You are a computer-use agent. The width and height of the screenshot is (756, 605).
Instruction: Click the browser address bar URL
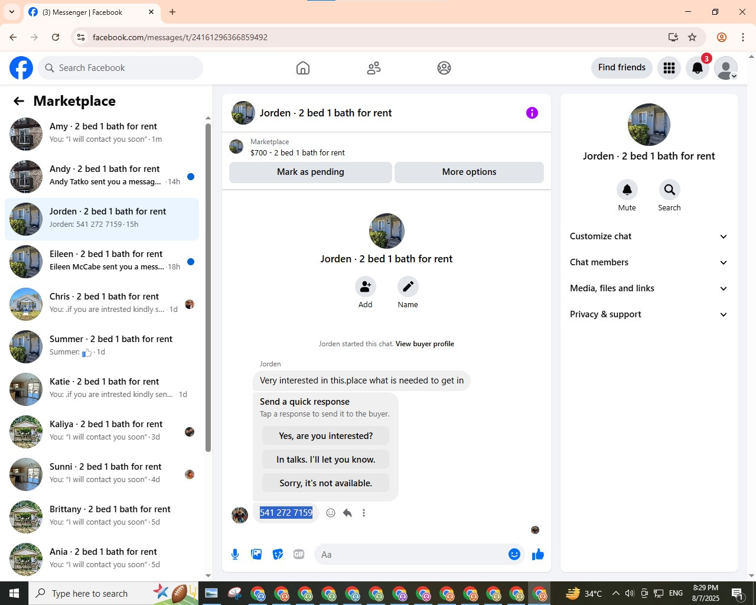(180, 37)
